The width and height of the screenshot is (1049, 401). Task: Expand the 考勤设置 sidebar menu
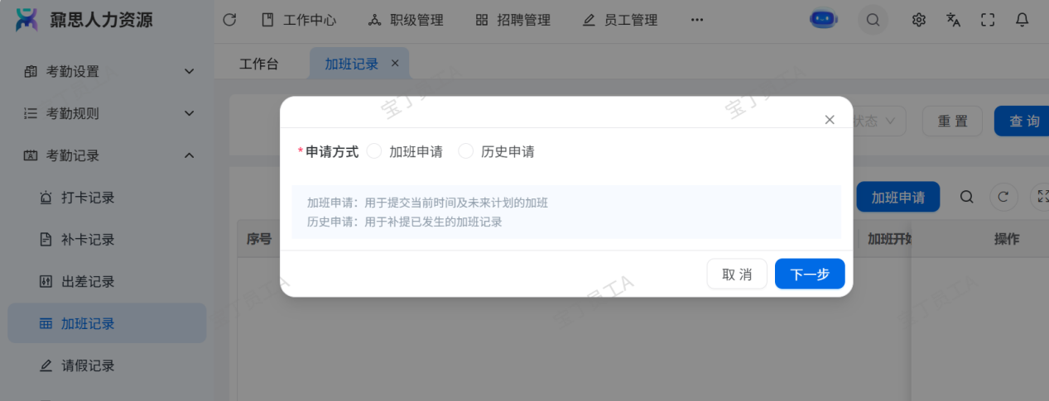click(x=107, y=71)
